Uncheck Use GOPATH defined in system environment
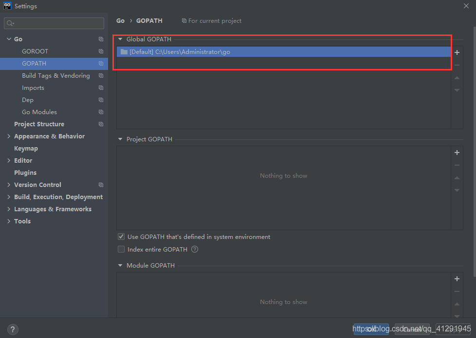Viewport: 476px width, 338px height. pos(121,237)
